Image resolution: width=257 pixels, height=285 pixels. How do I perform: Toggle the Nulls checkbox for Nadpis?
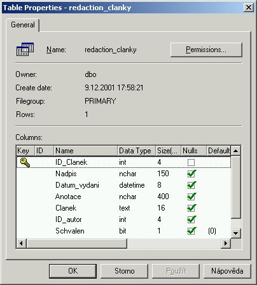191,174
